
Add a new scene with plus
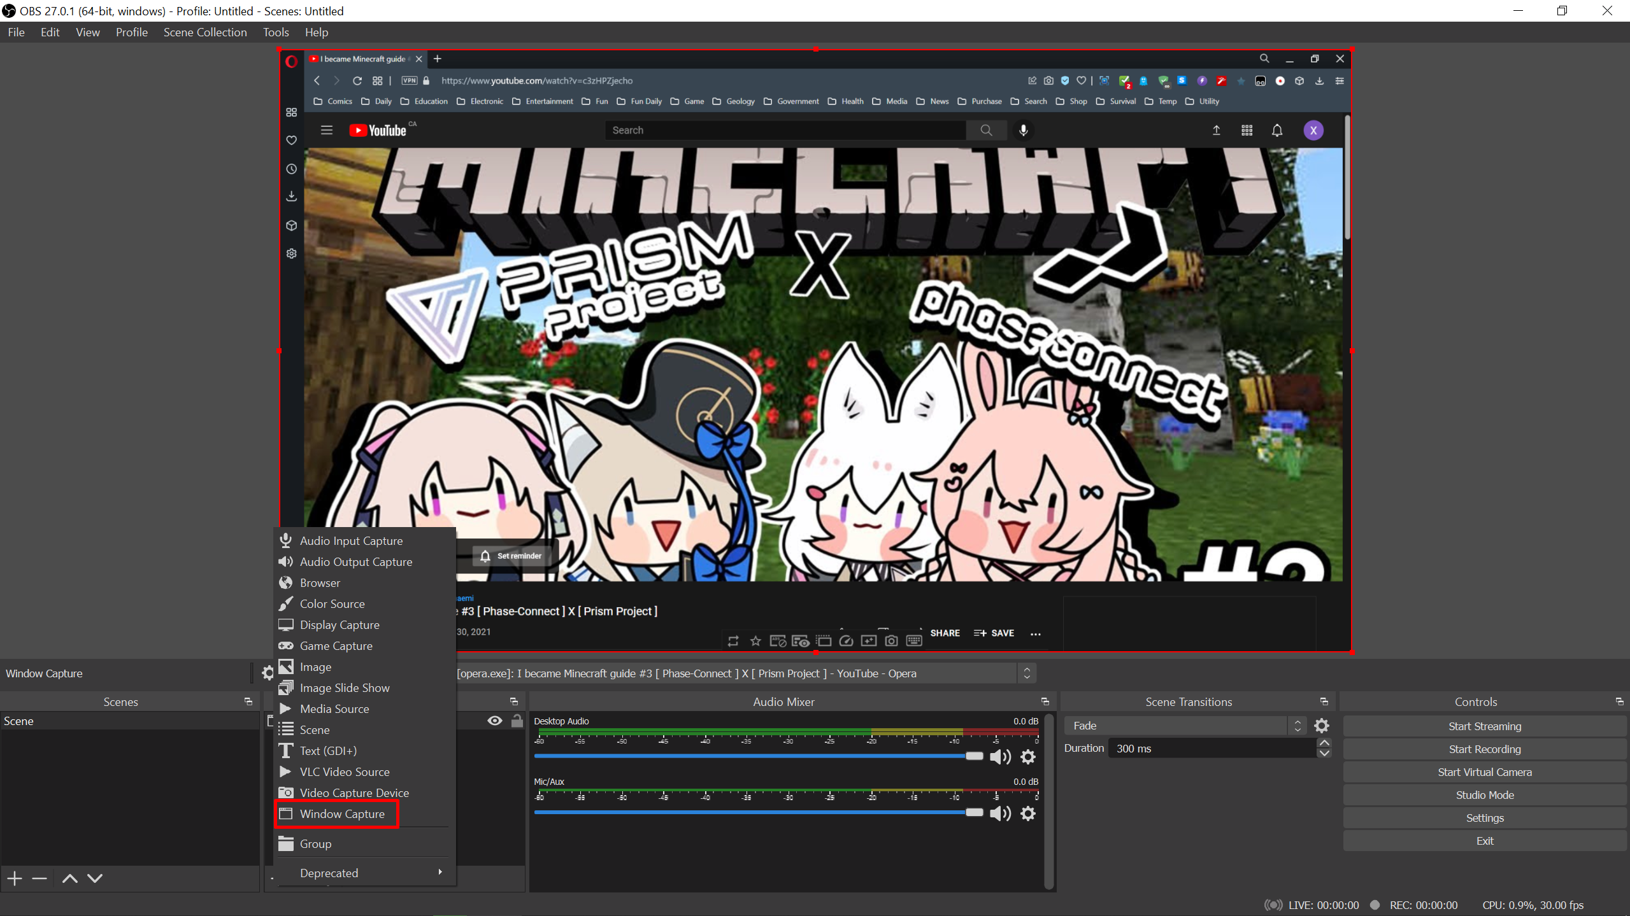pyautogui.click(x=15, y=878)
